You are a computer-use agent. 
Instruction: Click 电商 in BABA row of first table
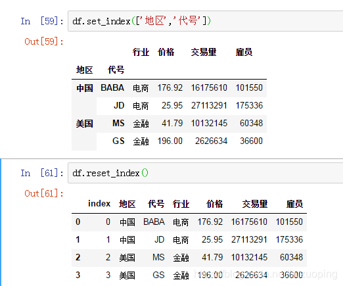(x=141, y=88)
